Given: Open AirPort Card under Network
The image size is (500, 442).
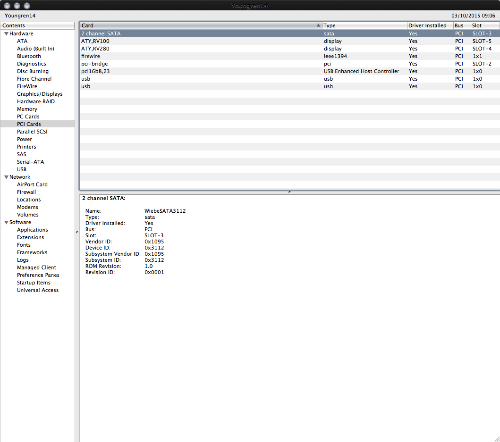Looking at the screenshot, I should tap(32, 185).
